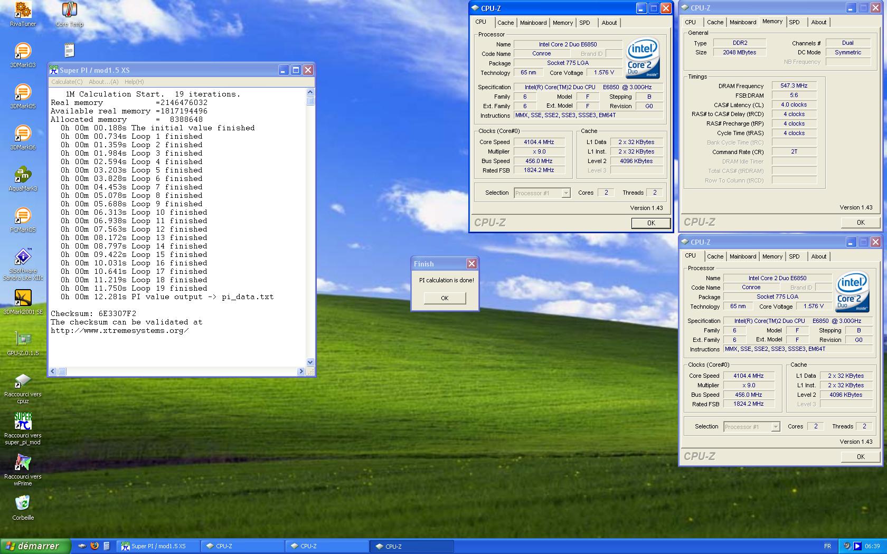Screen dimensions: 887x554
Task: Launch 3DMark03 from the desktop
Action: coord(23,55)
